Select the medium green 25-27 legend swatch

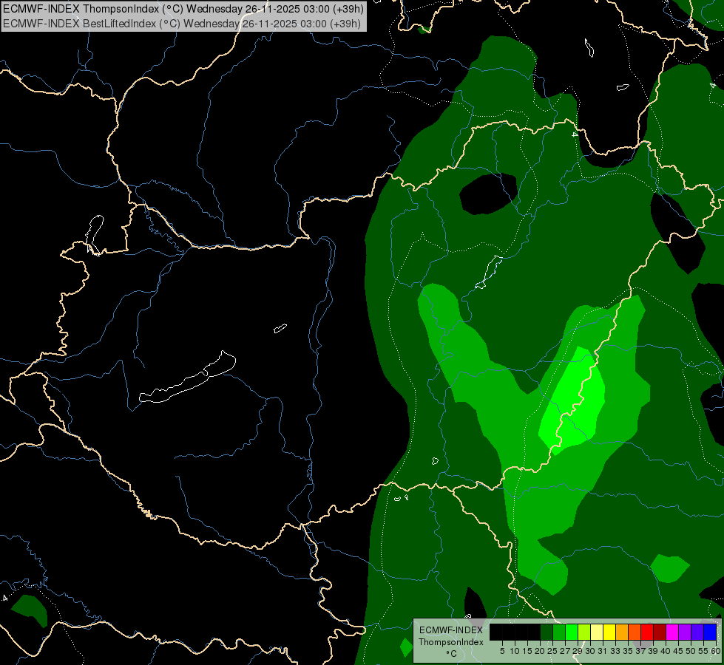559,632
